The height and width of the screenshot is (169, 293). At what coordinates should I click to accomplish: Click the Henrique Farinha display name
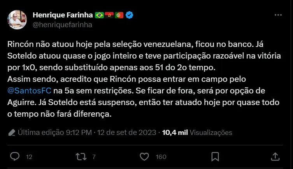(63, 16)
